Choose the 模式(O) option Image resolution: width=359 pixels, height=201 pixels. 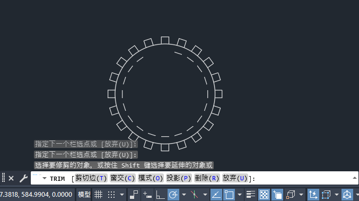(151, 178)
